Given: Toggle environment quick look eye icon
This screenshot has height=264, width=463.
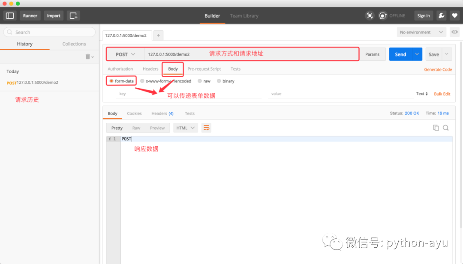Looking at the screenshot, I should 455,32.
